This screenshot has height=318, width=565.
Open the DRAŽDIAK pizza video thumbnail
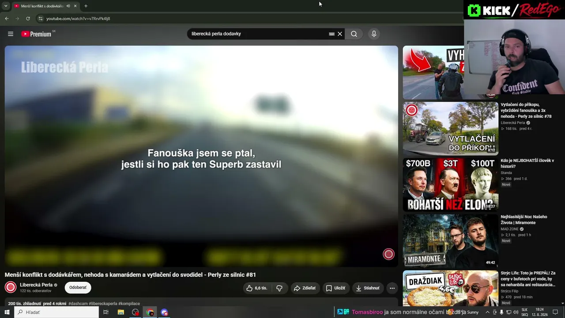(450, 288)
